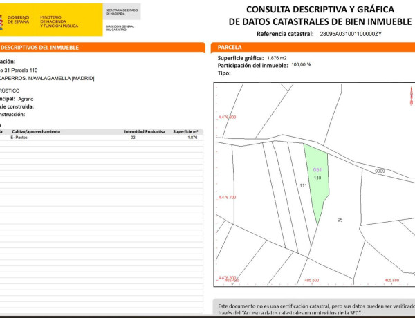Click the cadastral reference 28095A031001100000ZY

point(351,34)
